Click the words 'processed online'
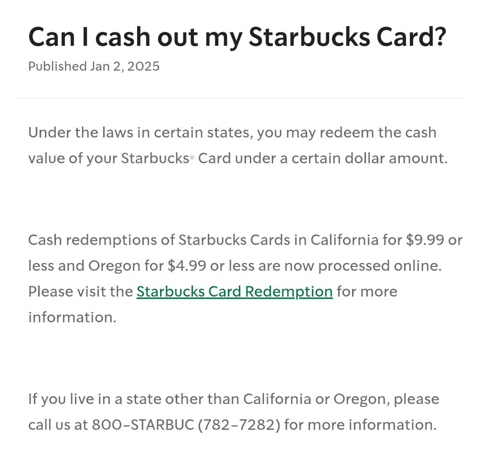 380,266
